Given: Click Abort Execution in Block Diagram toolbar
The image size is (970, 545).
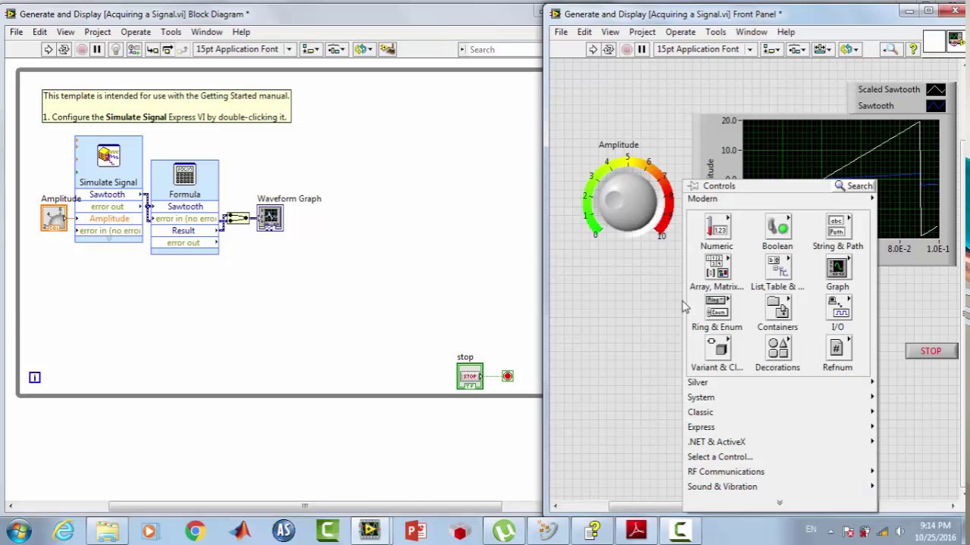Looking at the screenshot, I should click(x=82, y=49).
